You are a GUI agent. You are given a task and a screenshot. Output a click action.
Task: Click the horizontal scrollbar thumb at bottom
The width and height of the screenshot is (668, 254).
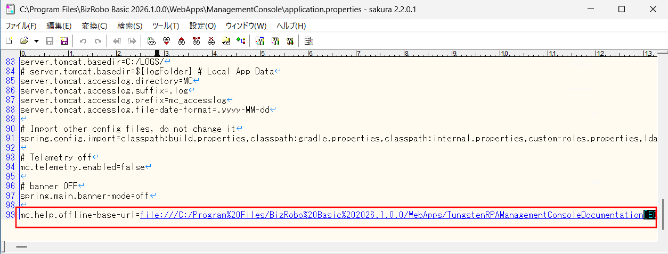click(21, 247)
